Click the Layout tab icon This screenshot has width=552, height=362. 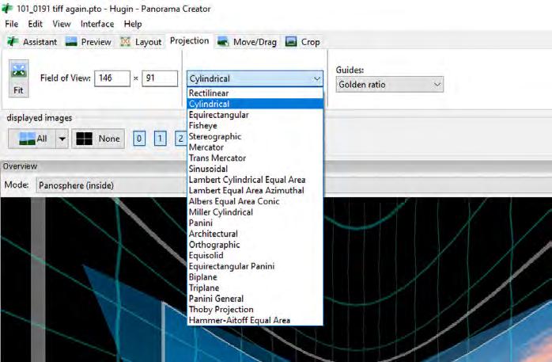[x=125, y=42]
